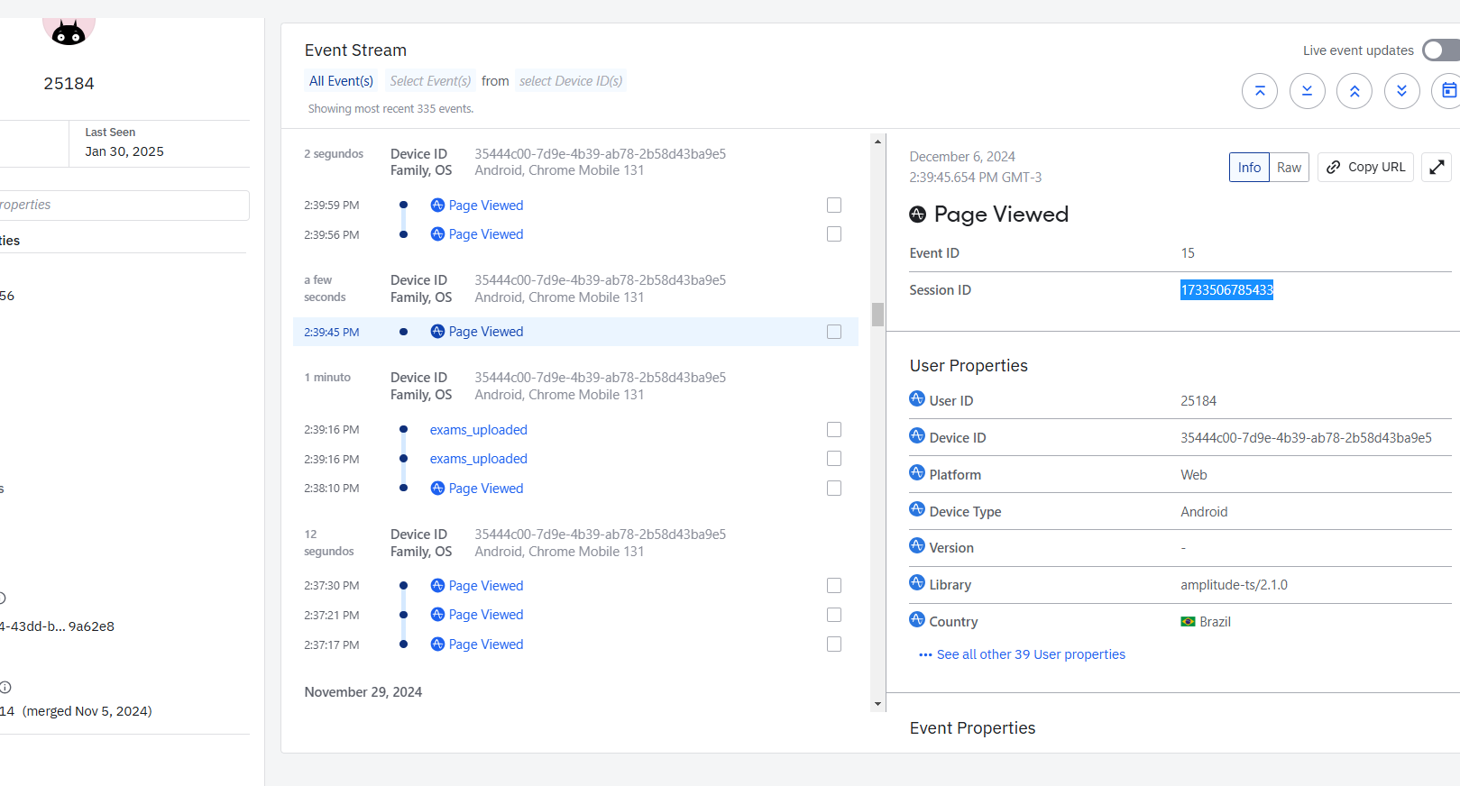The width and height of the screenshot is (1460, 786).
Task: Click the Amplitude icon beside Device Type
Action: (x=917, y=510)
